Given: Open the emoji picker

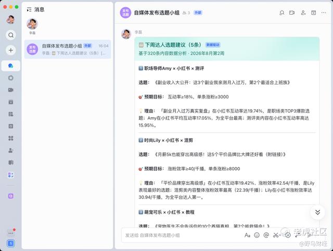Looking at the screenshot, I should coord(257,235).
